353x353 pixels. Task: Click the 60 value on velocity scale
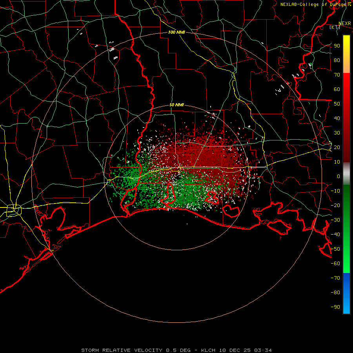coord(337,89)
